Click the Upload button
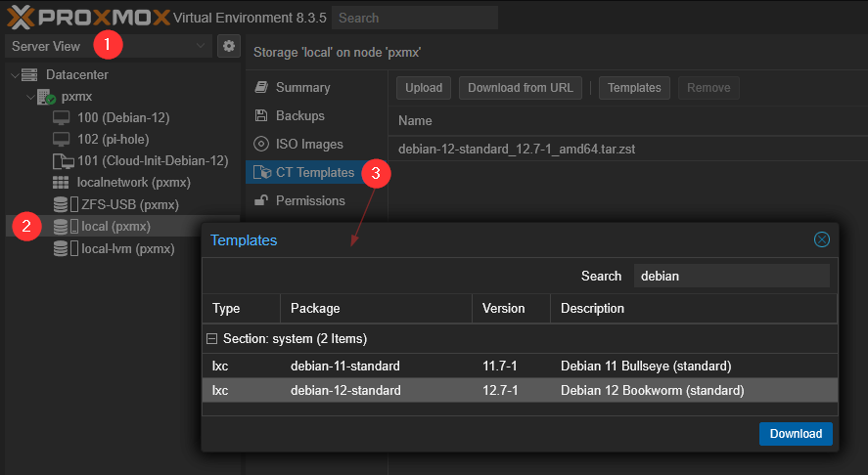This screenshot has height=475, width=868. [x=424, y=88]
